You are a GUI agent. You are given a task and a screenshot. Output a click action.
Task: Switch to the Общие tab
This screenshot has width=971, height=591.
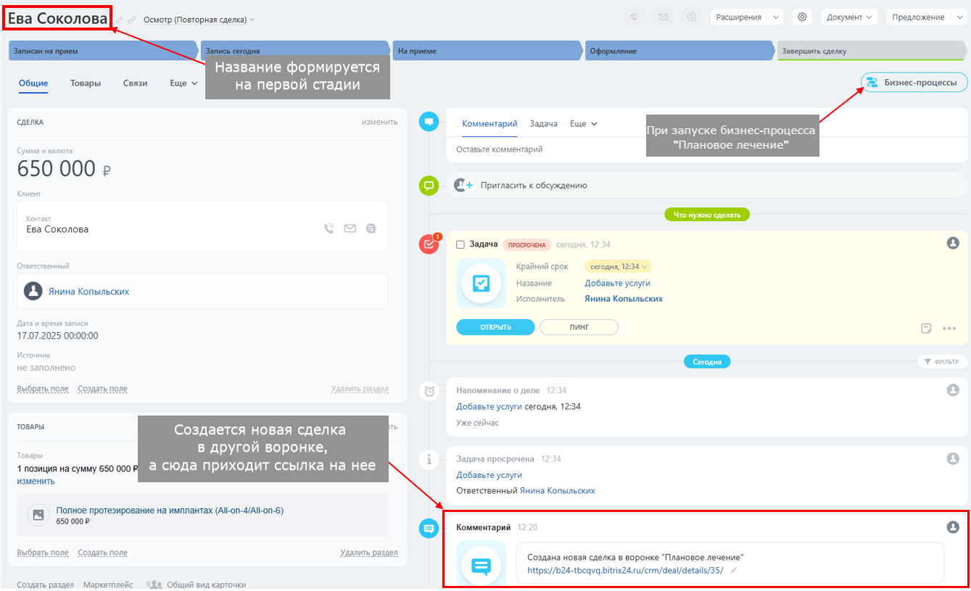click(33, 83)
